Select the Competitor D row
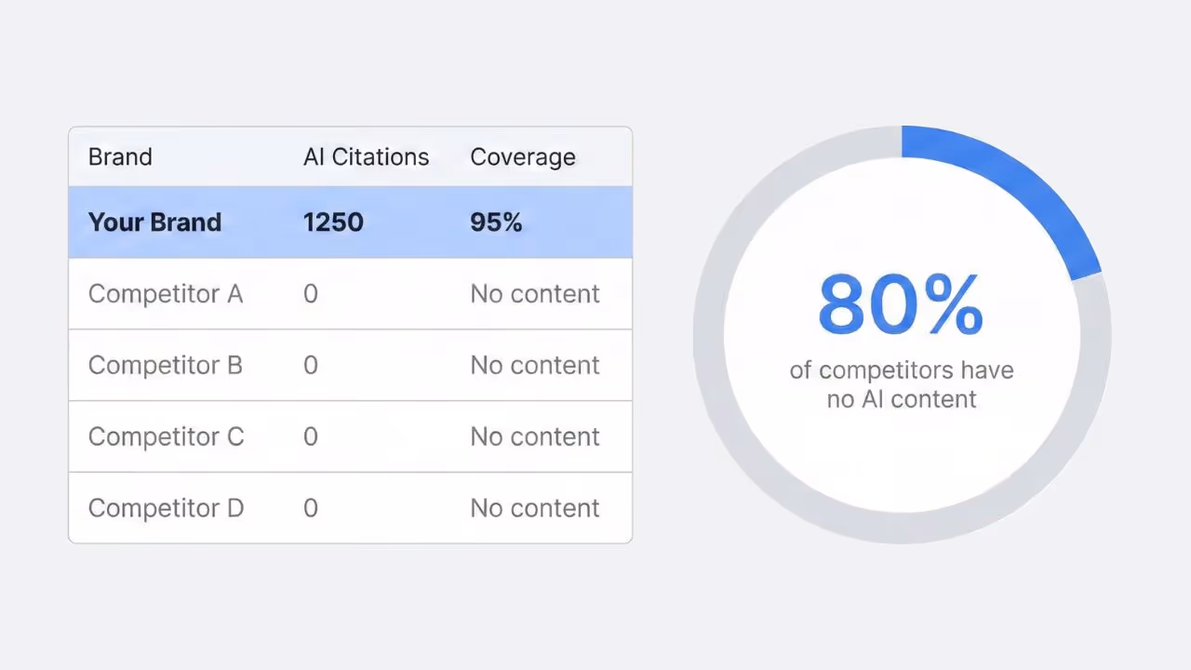 coord(350,508)
